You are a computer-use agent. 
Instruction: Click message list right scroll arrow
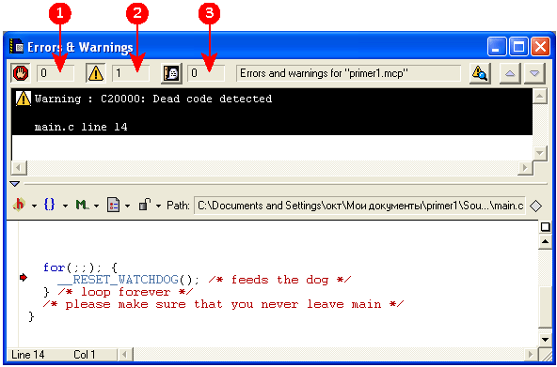tap(525, 167)
